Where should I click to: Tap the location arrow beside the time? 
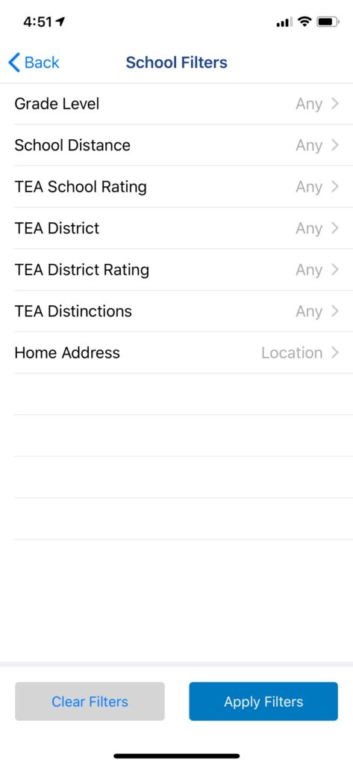(60, 22)
